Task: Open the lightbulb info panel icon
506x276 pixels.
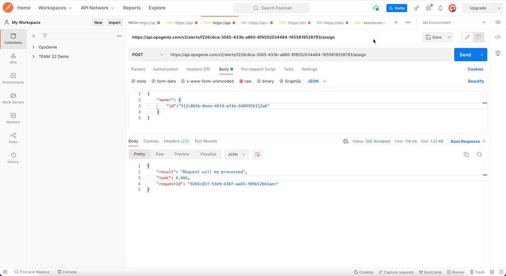Action: pyautogui.click(x=498, y=53)
